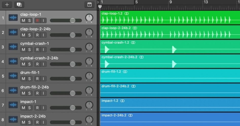The width and height of the screenshot is (240, 126).
Task: Click the clap-loop-1 volume slider
Action: (x=66, y=20)
